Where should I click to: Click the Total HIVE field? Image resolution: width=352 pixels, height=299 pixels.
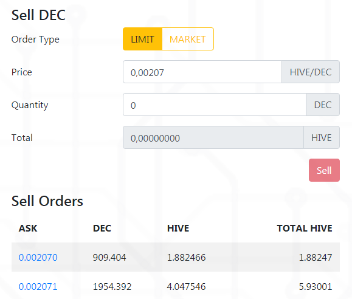[x=213, y=137]
